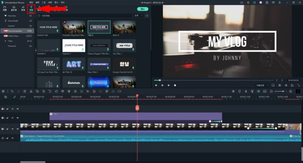Toggle the auto-ripple link icon
The image size is (303, 163).
pyautogui.click(x=14, y=97)
